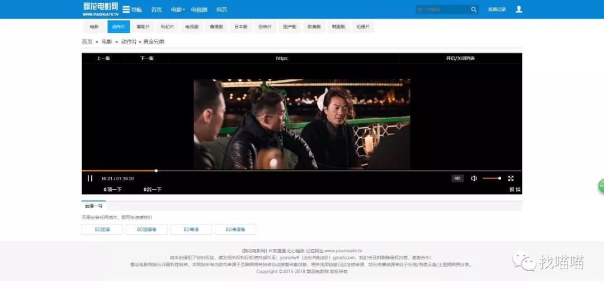Click the green floating badge at right edge
Screen dimensions: 604x289
601,186
